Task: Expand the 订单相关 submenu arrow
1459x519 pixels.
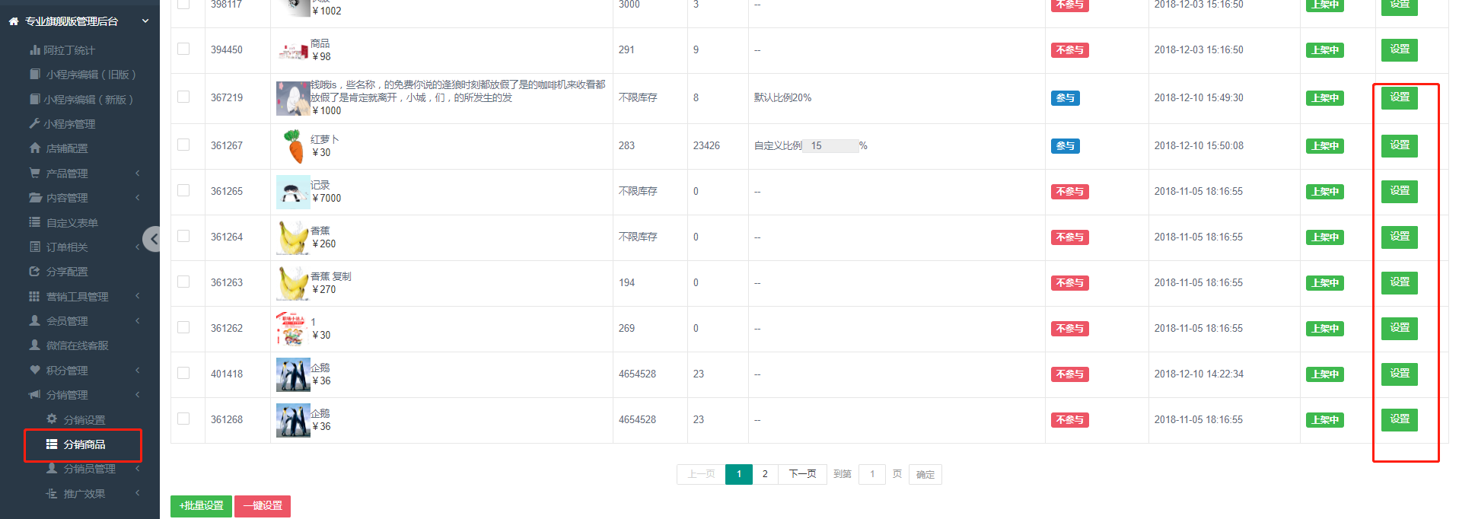Action: pyautogui.click(x=138, y=247)
